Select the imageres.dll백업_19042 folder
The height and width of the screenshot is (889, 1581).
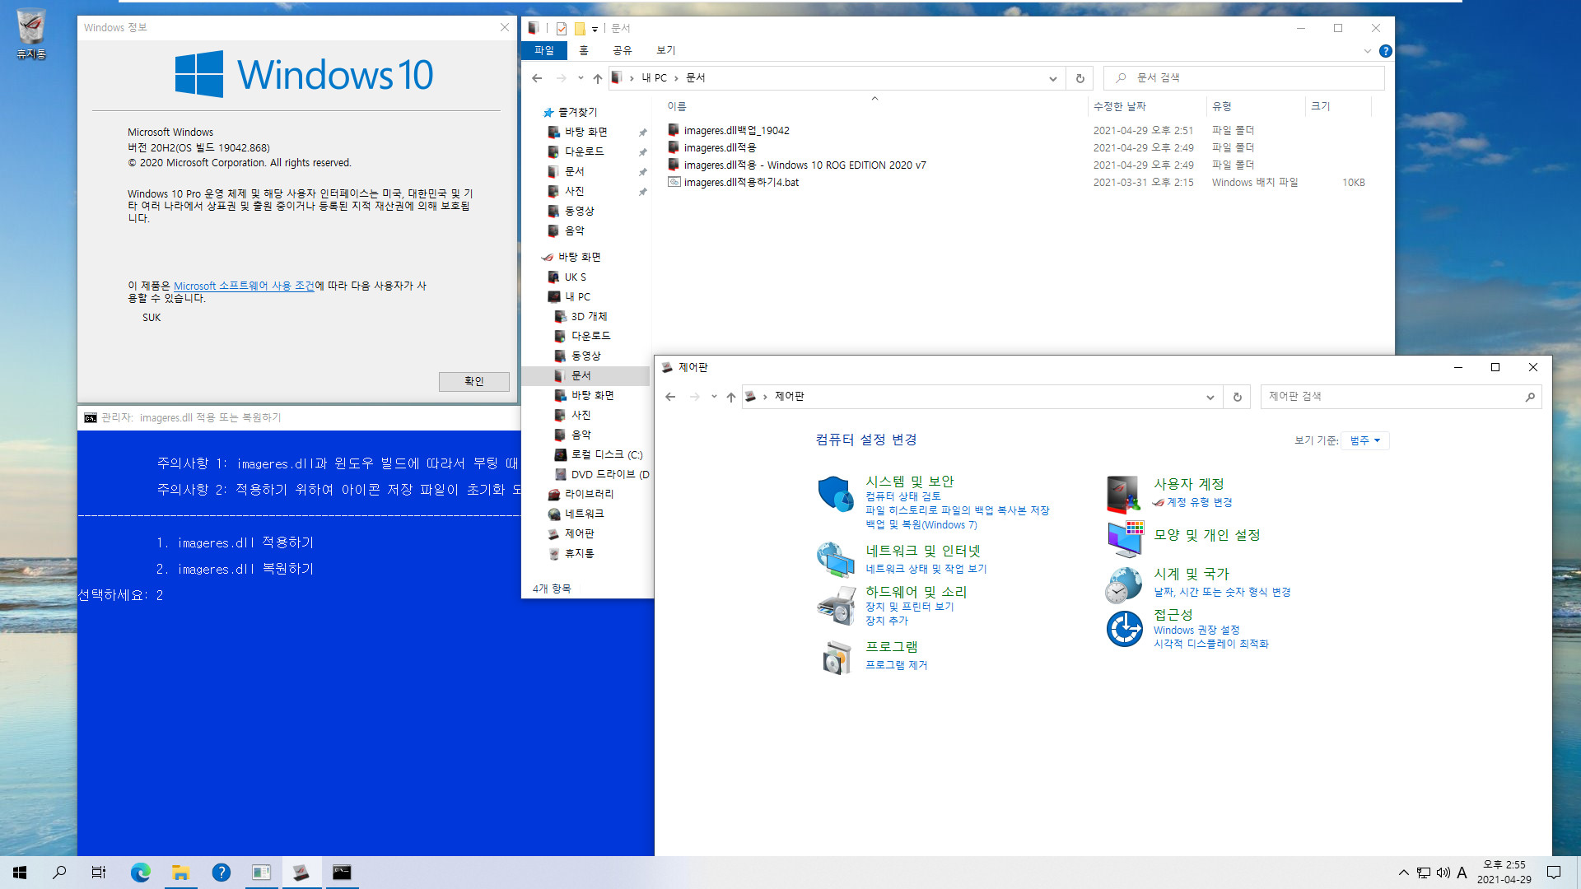[x=736, y=130]
